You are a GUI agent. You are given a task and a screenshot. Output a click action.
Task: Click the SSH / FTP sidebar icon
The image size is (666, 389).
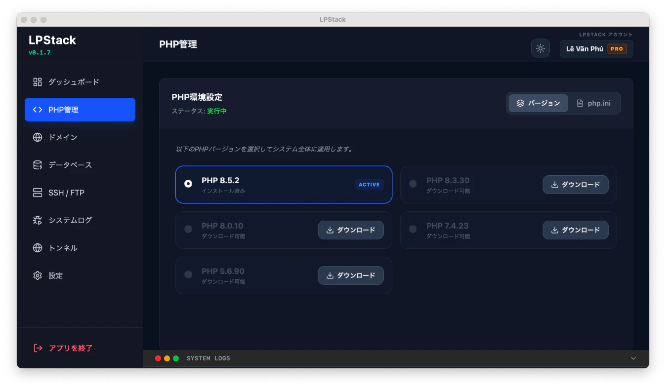[37, 193]
